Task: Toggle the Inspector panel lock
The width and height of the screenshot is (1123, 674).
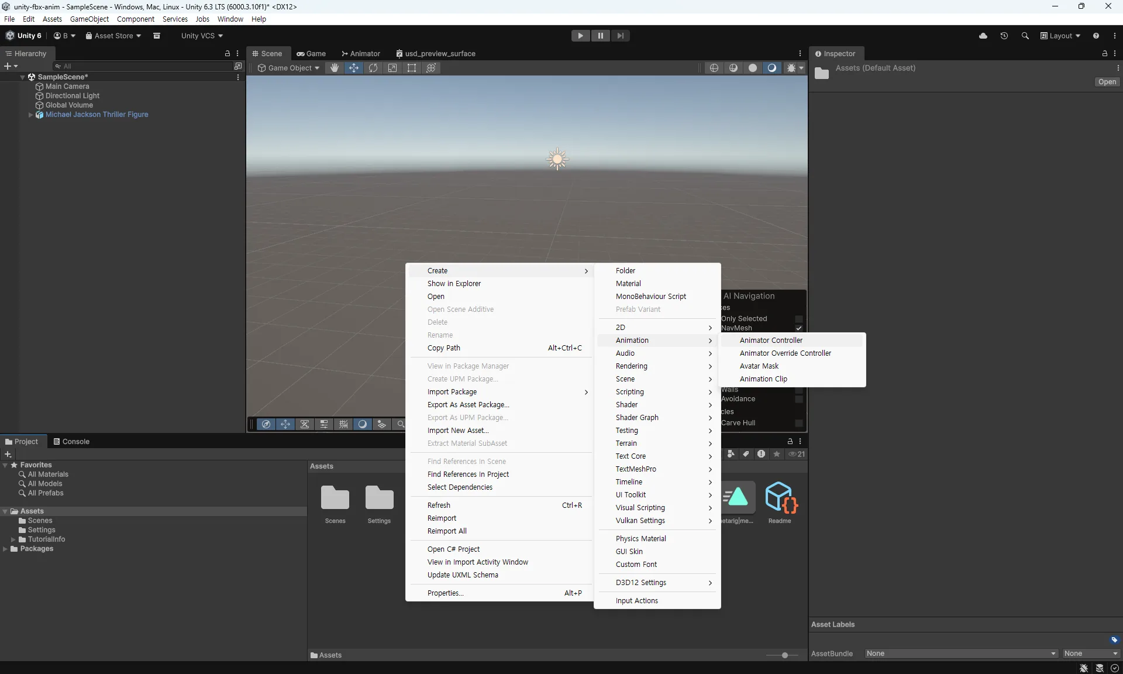Action: point(1105,53)
